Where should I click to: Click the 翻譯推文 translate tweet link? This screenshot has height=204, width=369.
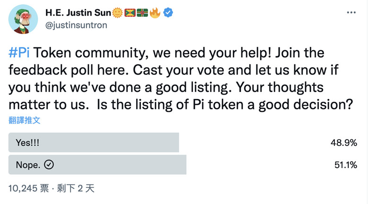pyautogui.click(x=25, y=120)
